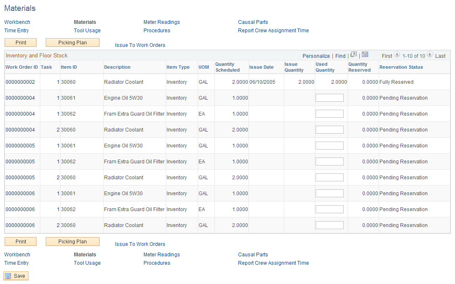Click the Save button with floppy disk icon
Viewport: 455px width, 284px height.
tap(16, 276)
